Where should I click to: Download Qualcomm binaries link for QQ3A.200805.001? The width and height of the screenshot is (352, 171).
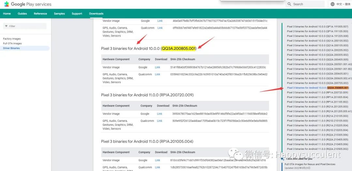pyautogui.click(x=157, y=74)
